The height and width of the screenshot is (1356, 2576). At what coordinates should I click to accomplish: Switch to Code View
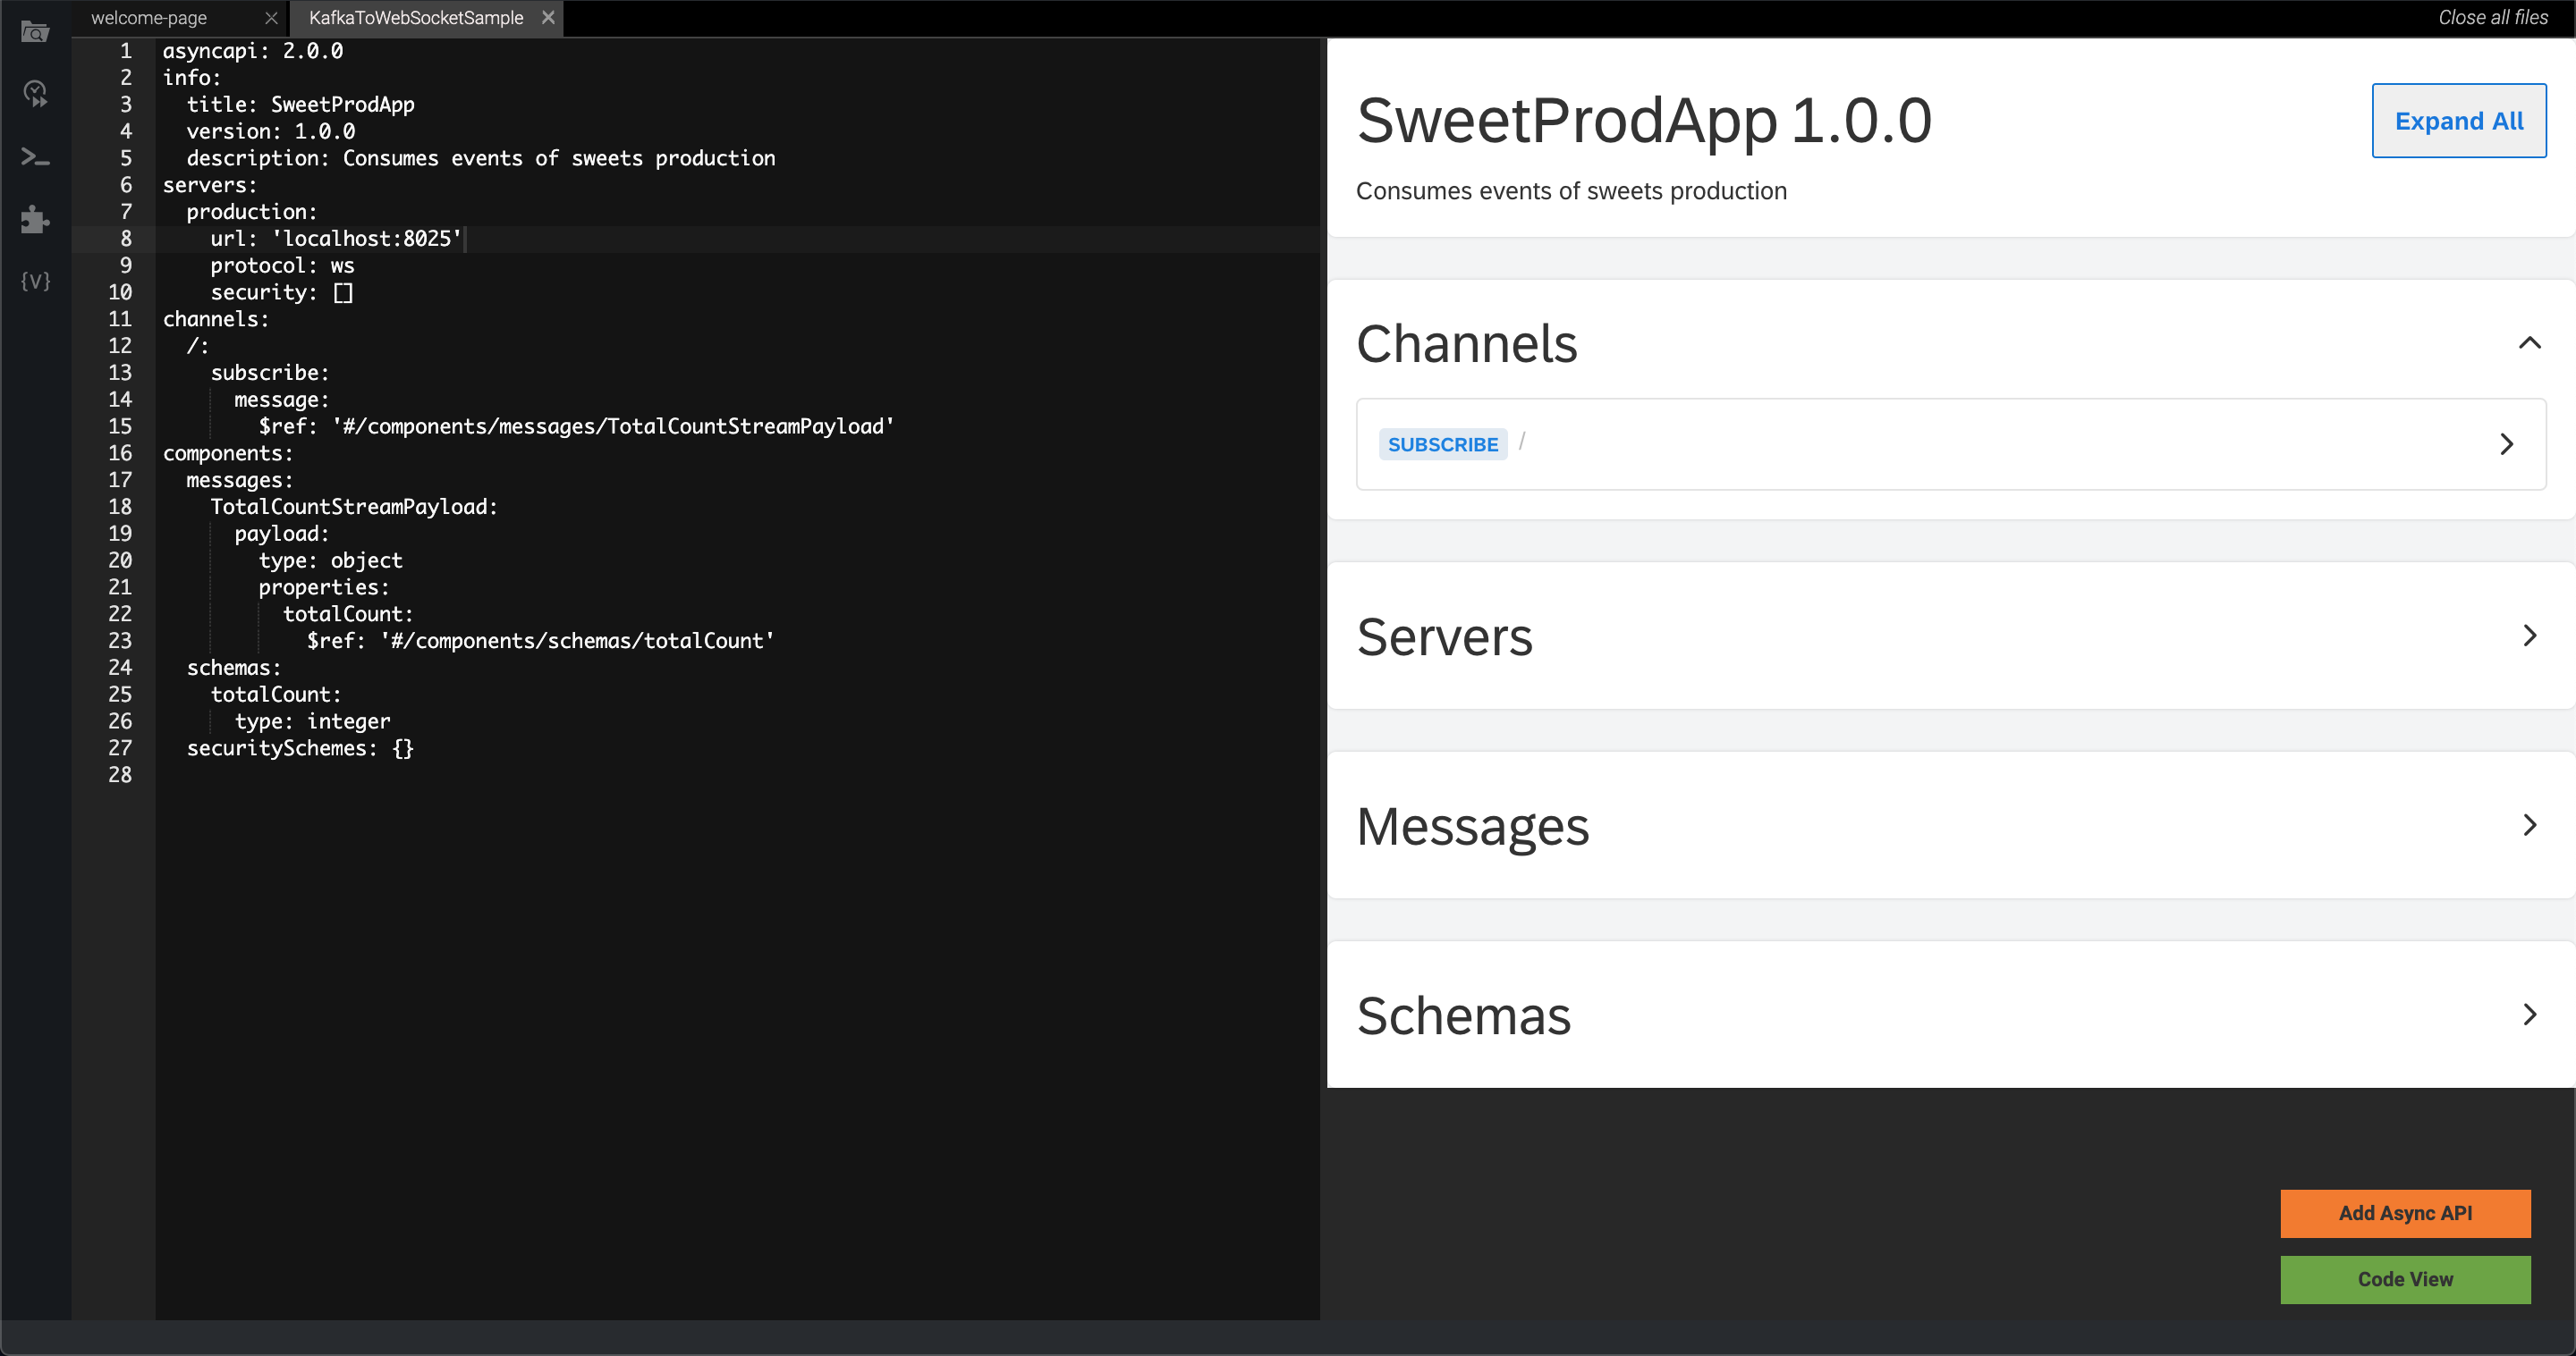[x=2405, y=1279]
